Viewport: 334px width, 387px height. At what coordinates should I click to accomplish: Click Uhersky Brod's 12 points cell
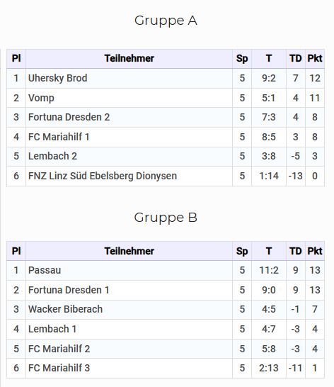[315, 78]
